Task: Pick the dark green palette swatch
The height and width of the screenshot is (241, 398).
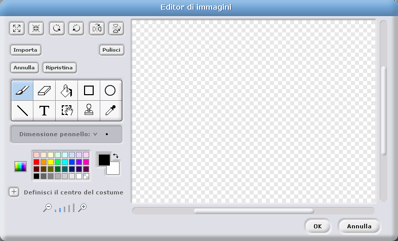Action: coord(58,169)
